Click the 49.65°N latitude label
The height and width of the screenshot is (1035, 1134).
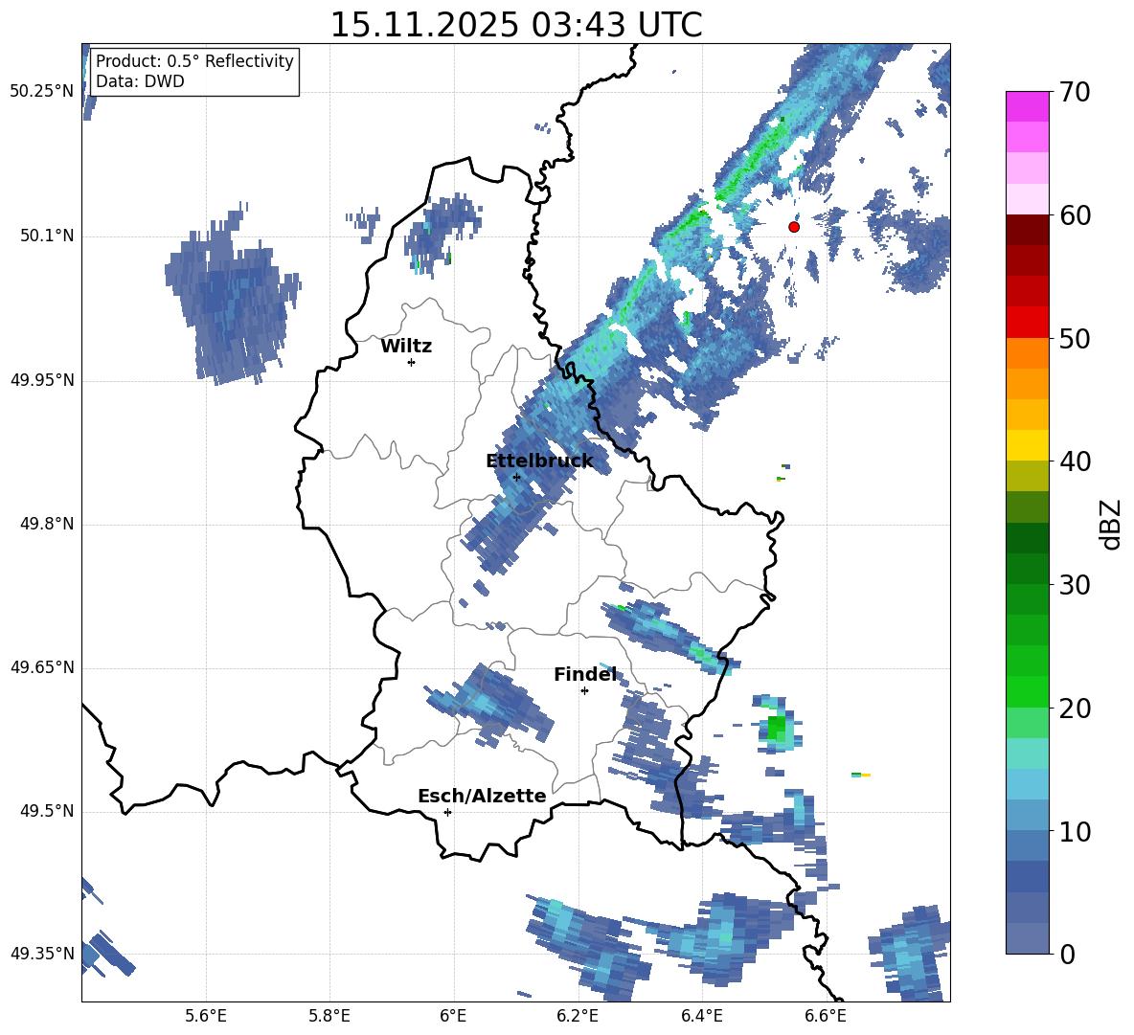pyautogui.click(x=42, y=667)
